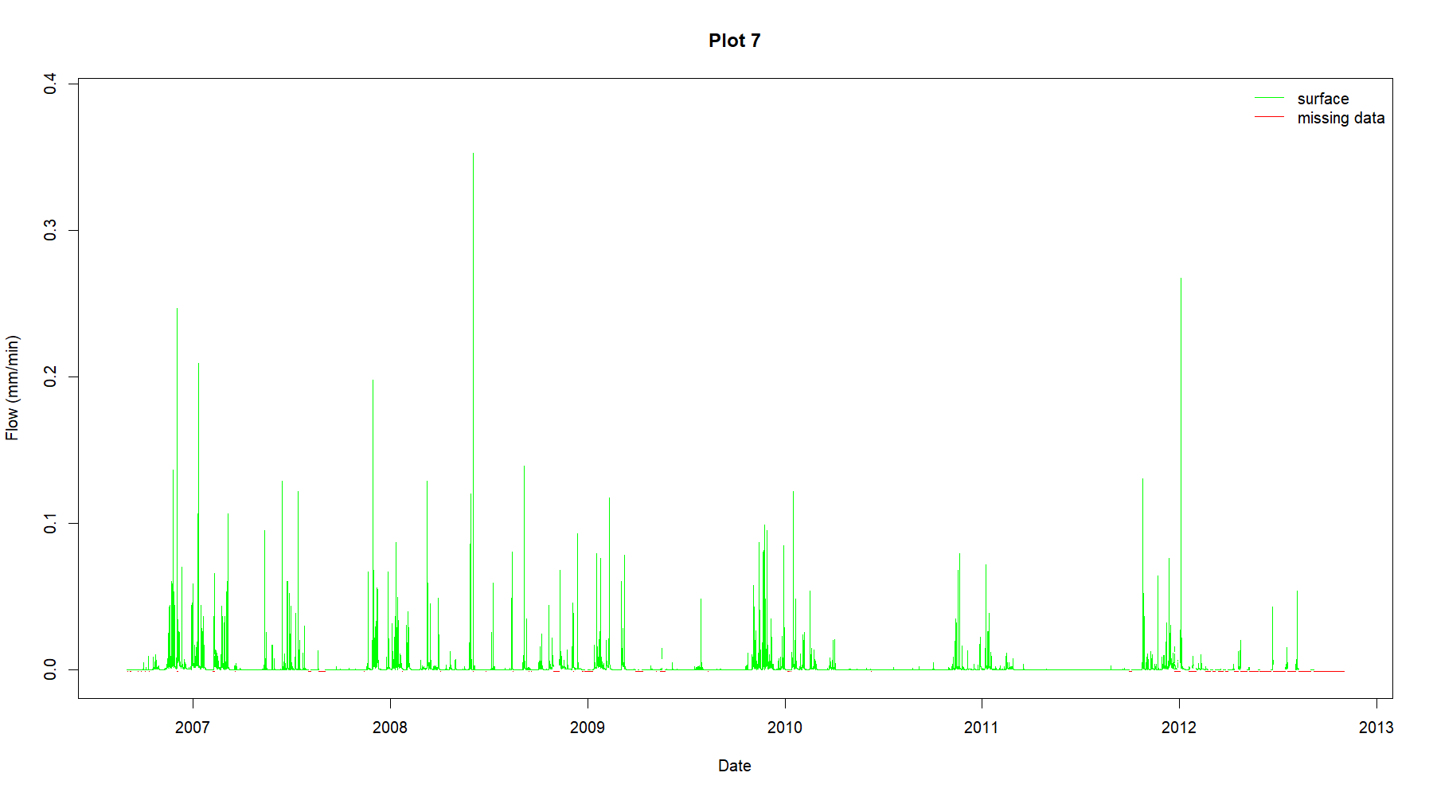
Task: Select the 2013 x-axis tick label
Action: 1376,727
